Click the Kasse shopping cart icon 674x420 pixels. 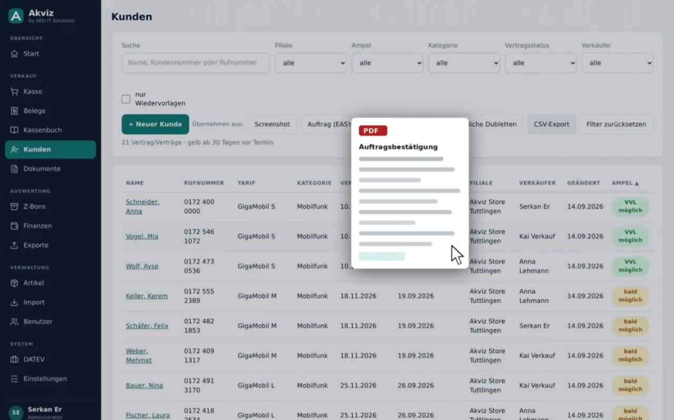click(x=14, y=92)
